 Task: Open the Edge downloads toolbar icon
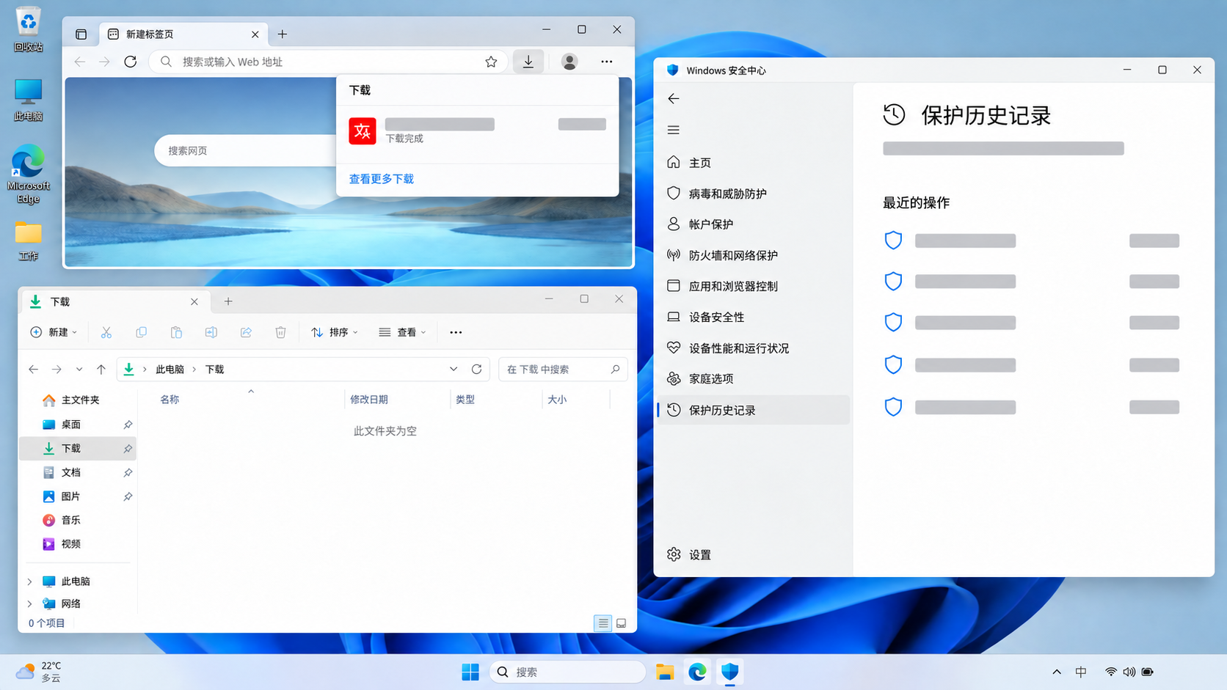pyautogui.click(x=528, y=62)
